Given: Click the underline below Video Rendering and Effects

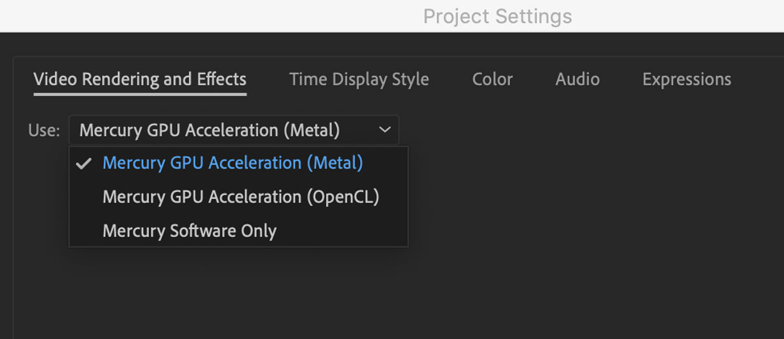Looking at the screenshot, I should pyautogui.click(x=140, y=94).
